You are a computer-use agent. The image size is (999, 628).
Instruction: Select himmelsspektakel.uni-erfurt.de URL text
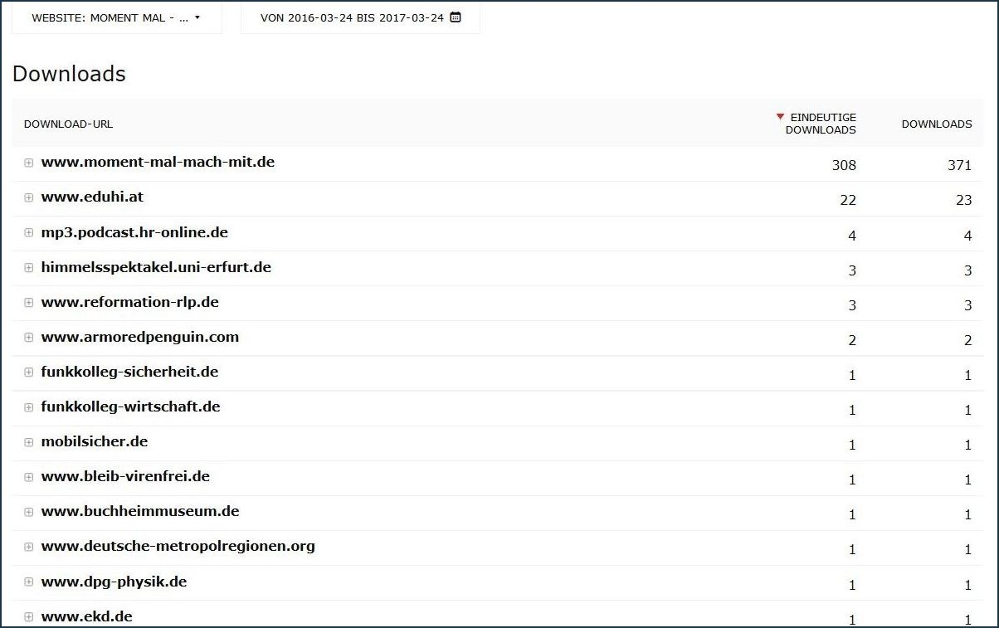tap(156, 267)
